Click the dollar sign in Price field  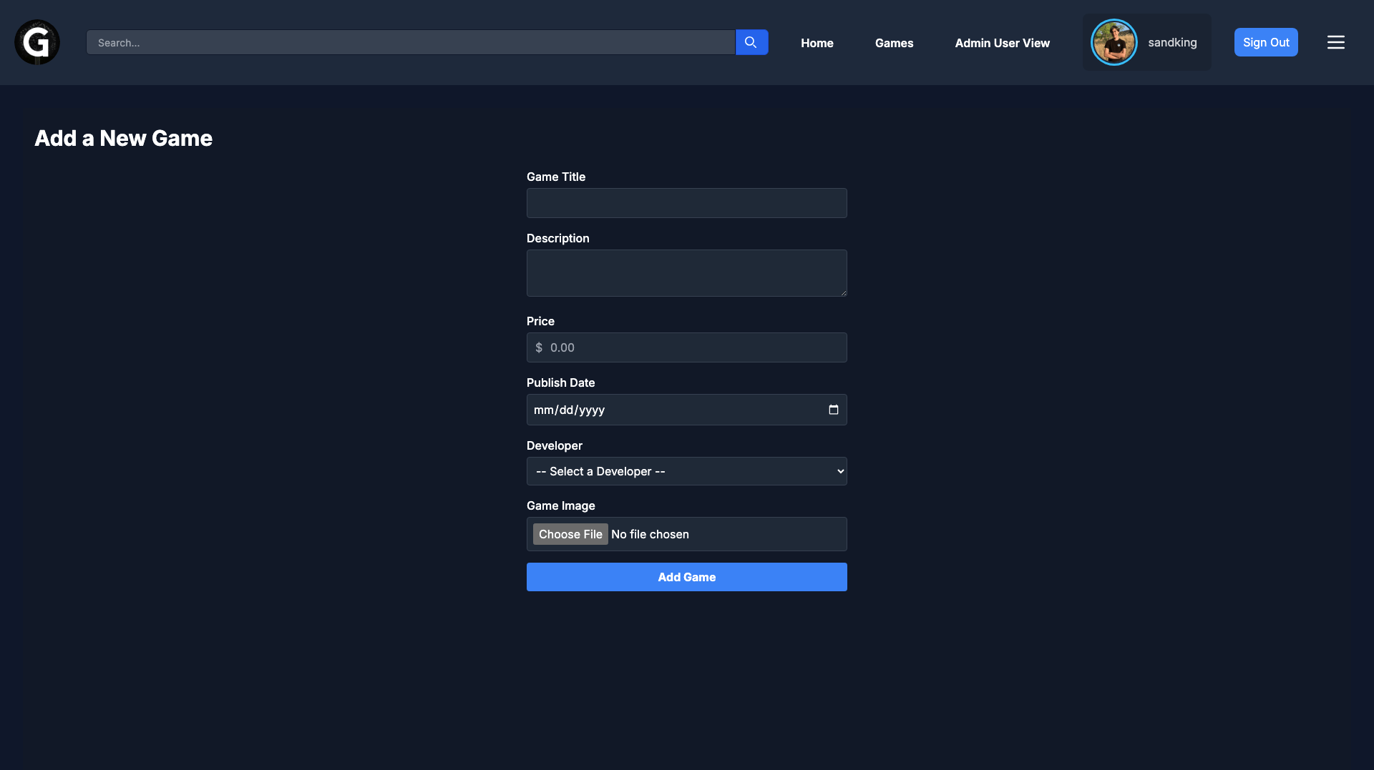539,347
